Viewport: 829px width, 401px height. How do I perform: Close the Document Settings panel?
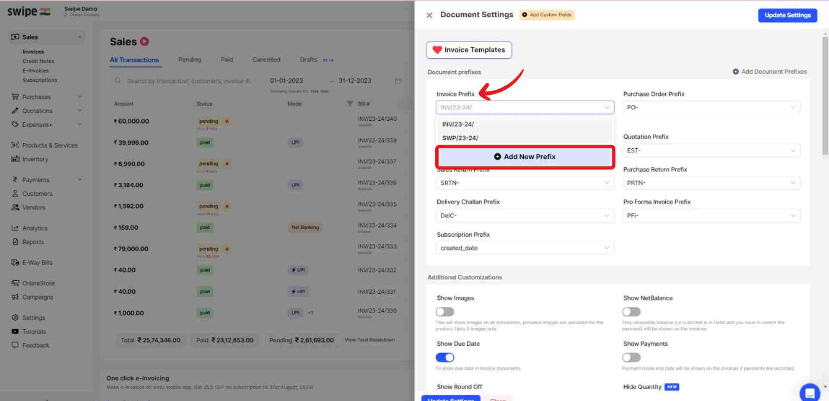click(x=429, y=15)
